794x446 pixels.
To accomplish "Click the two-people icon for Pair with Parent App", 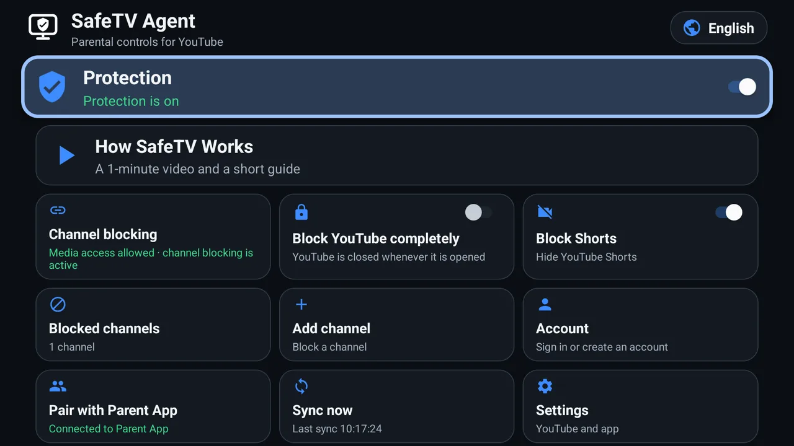I will pos(58,386).
